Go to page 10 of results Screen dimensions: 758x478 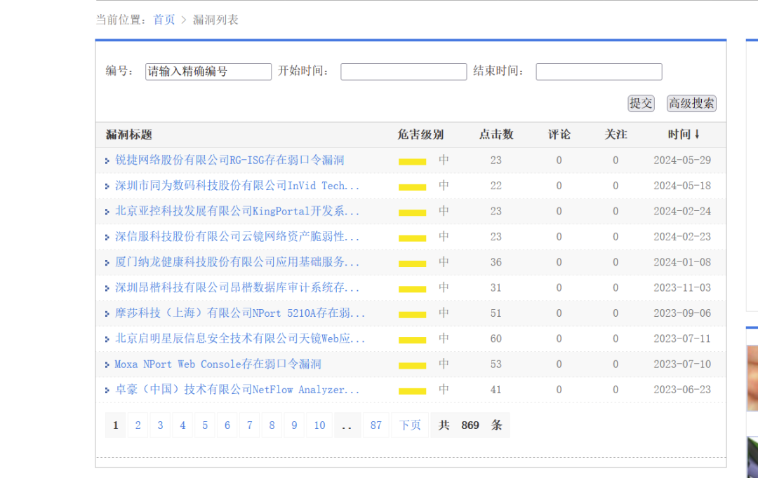coord(319,425)
